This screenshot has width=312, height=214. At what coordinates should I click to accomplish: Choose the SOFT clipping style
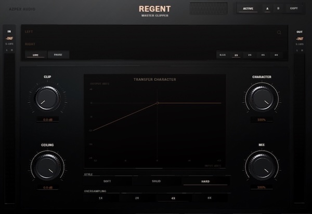[107, 181]
